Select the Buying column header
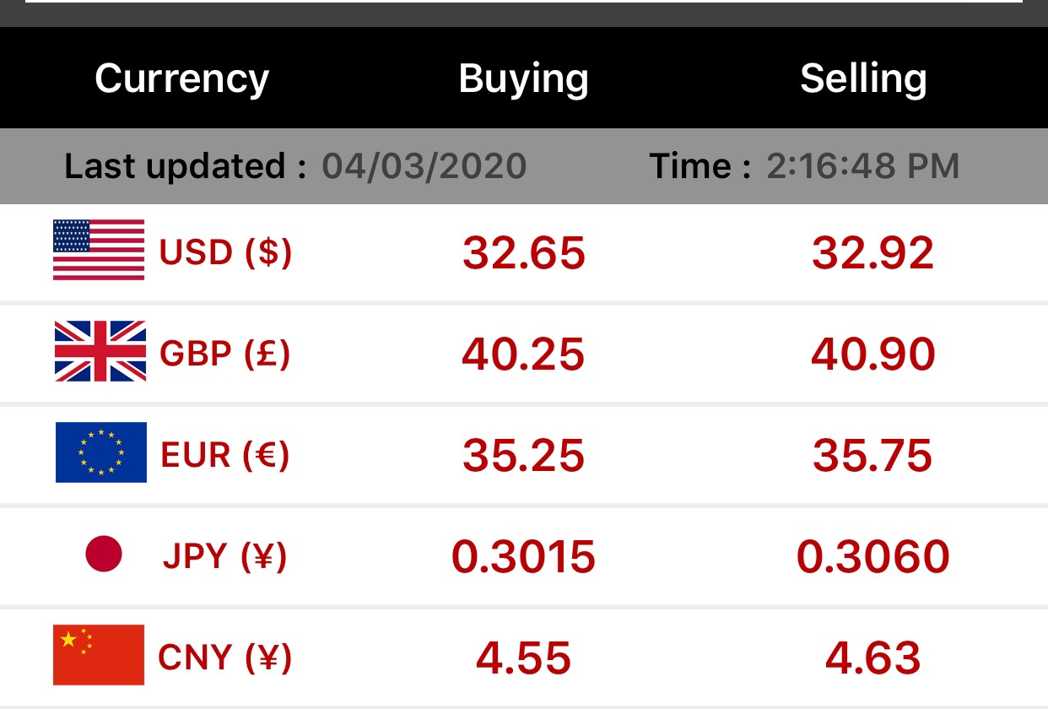This screenshot has width=1048, height=709. pos(523,78)
